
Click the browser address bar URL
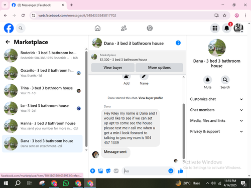click(x=77, y=16)
